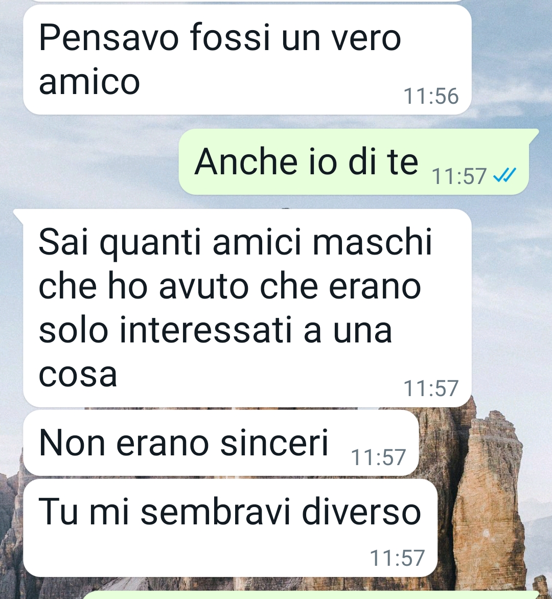Click the timestamp under "Tu mi sembravi diverso"
552x599 pixels.
tap(397, 558)
